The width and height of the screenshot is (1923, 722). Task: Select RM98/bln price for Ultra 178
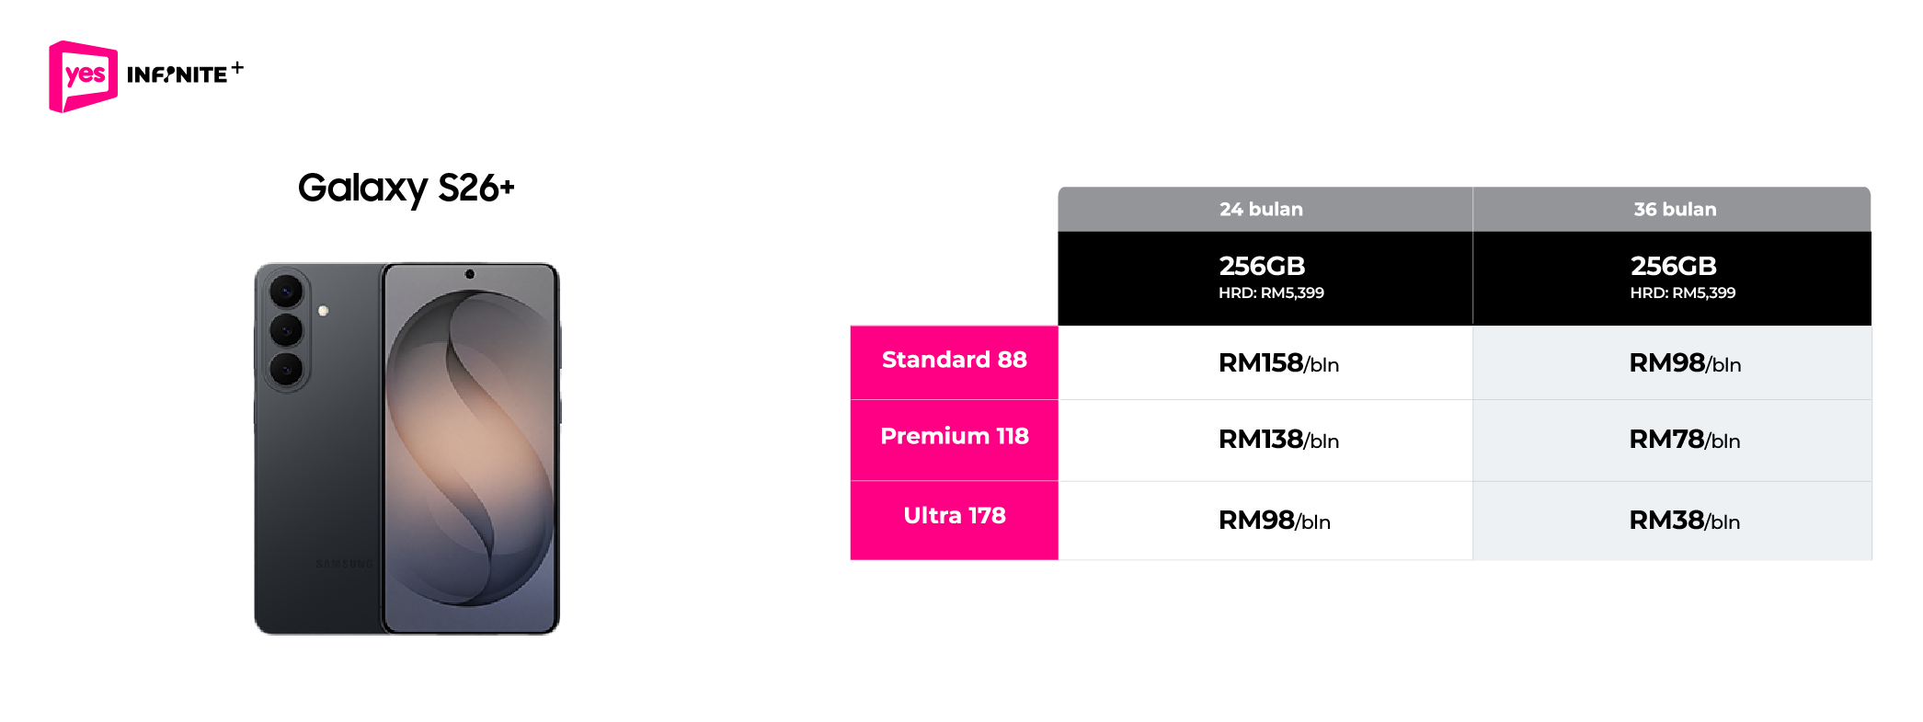click(x=1274, y=521)
